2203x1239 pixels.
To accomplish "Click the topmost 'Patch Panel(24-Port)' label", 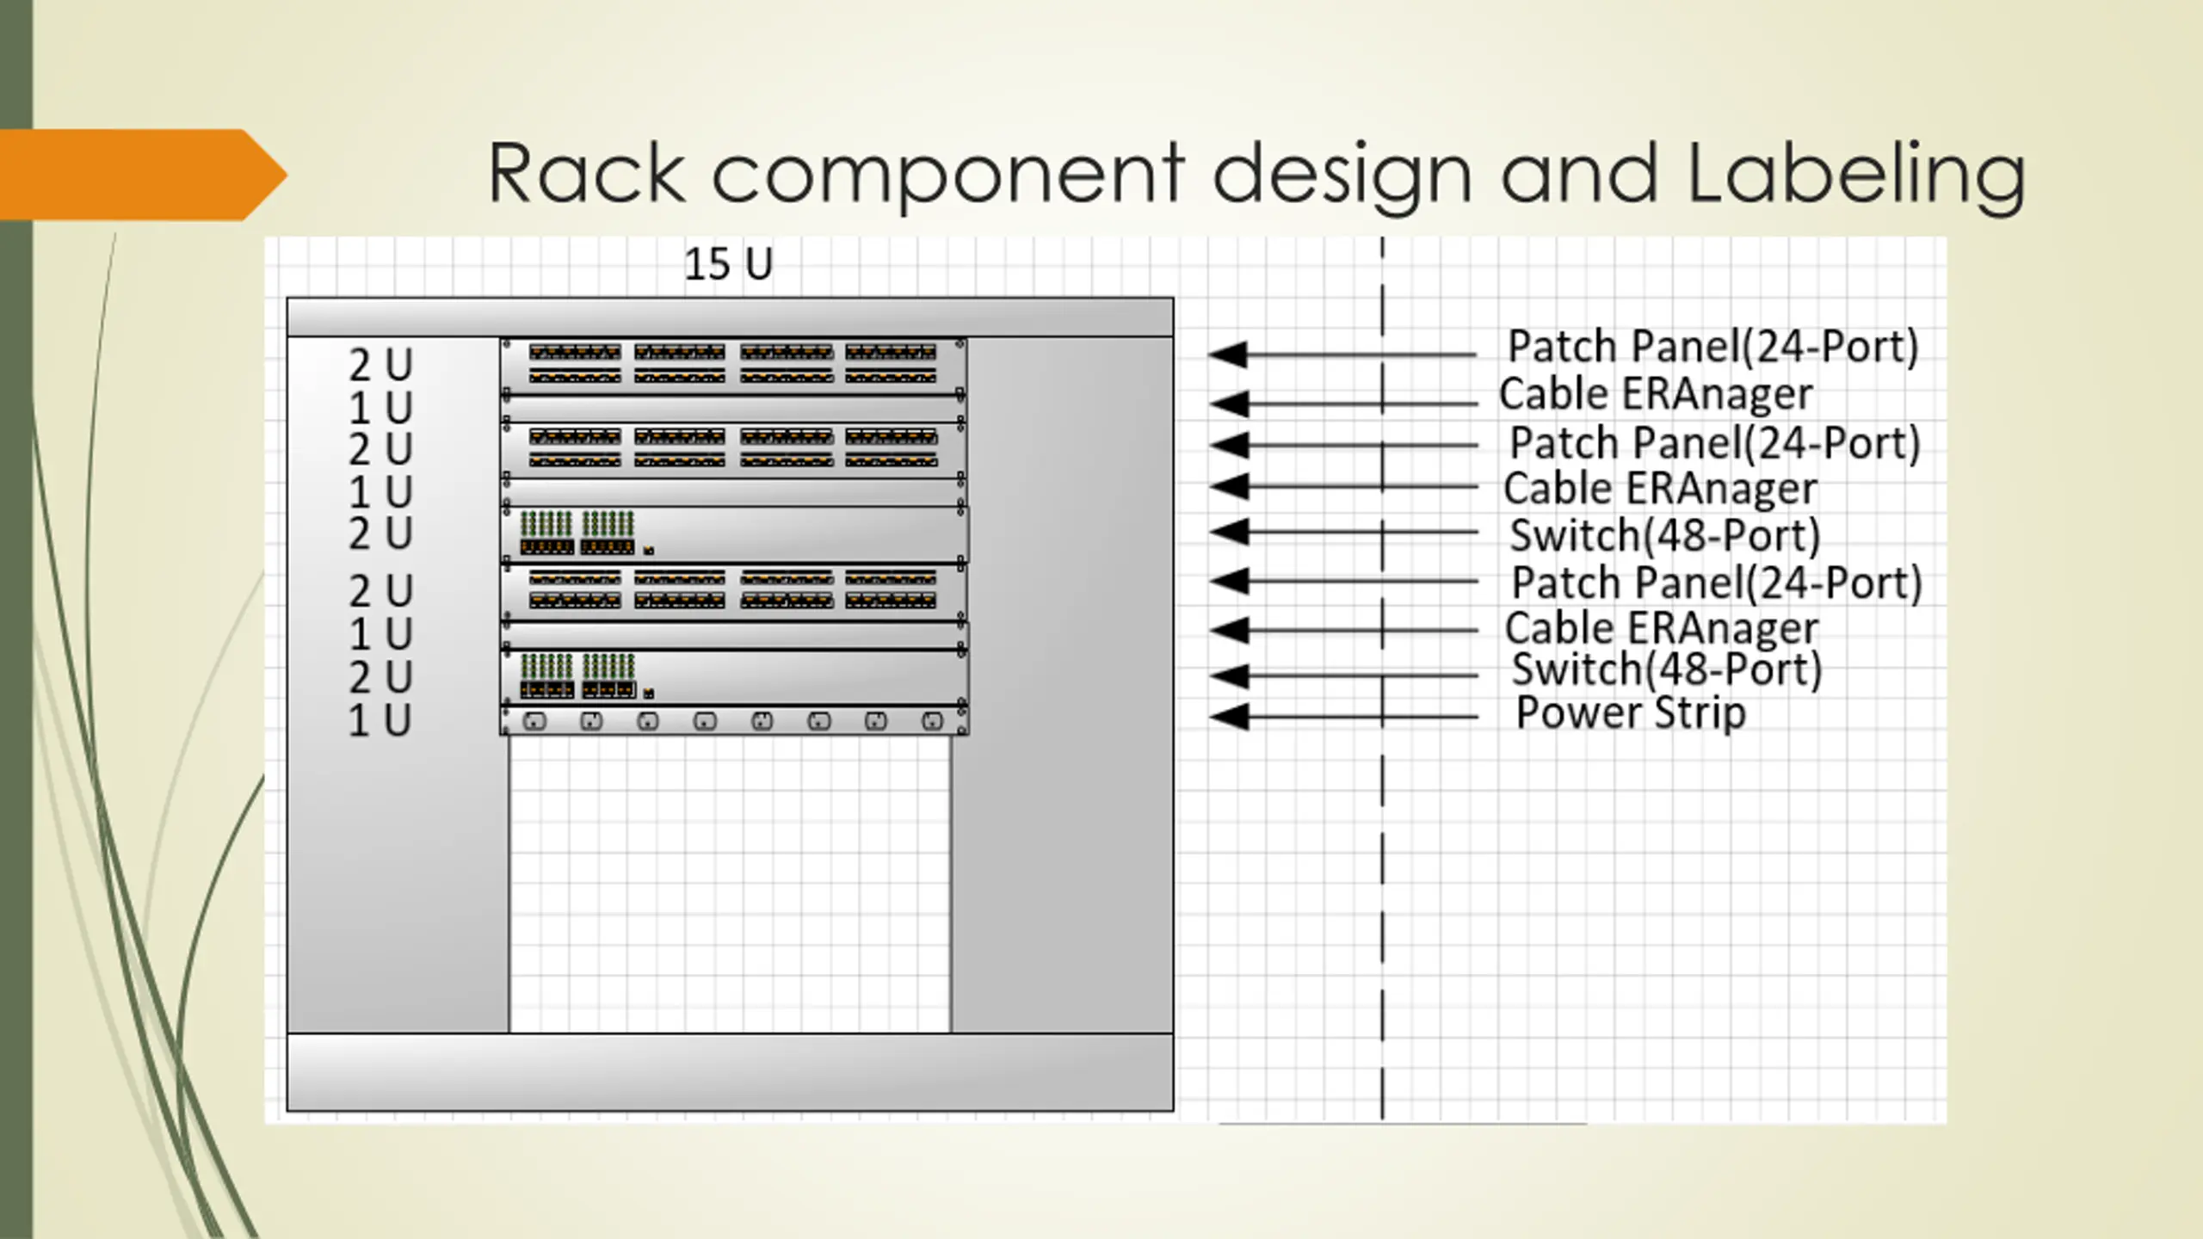I will tap(1712, 347).
